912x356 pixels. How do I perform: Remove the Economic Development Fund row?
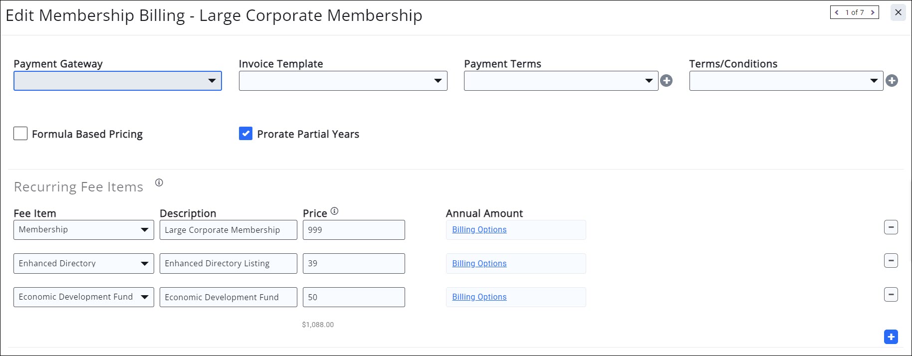tap(891, 295)
